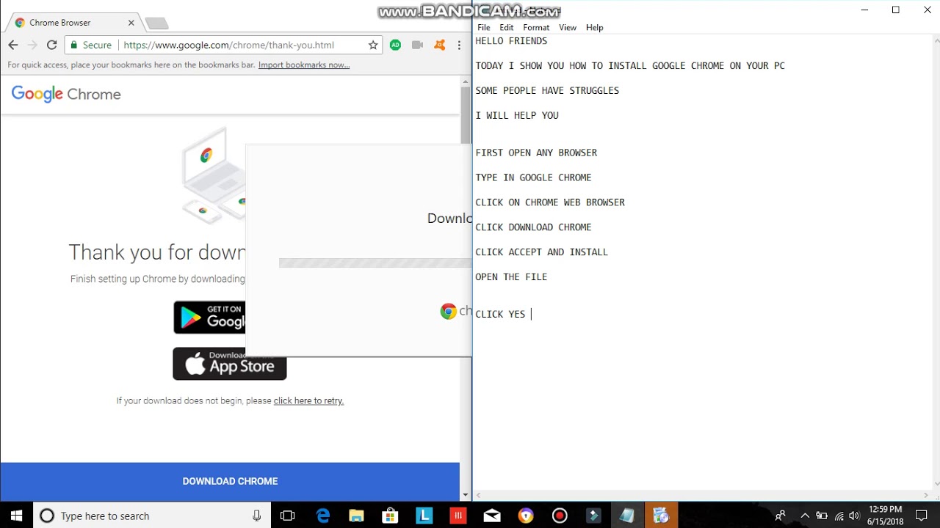Open File Explorer from the taskbar
The width and height of the screenshot is (940, 528).
point(356,516)
